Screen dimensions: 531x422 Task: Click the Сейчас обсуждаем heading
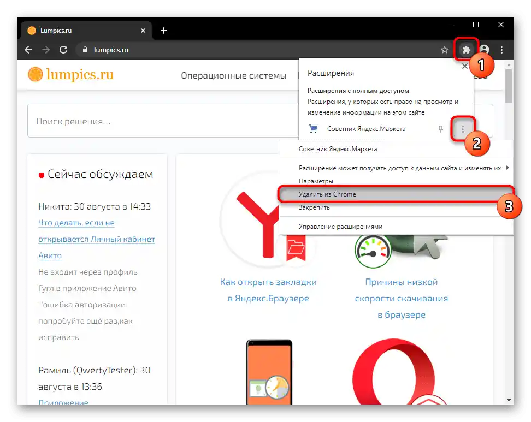coord(100,174)
